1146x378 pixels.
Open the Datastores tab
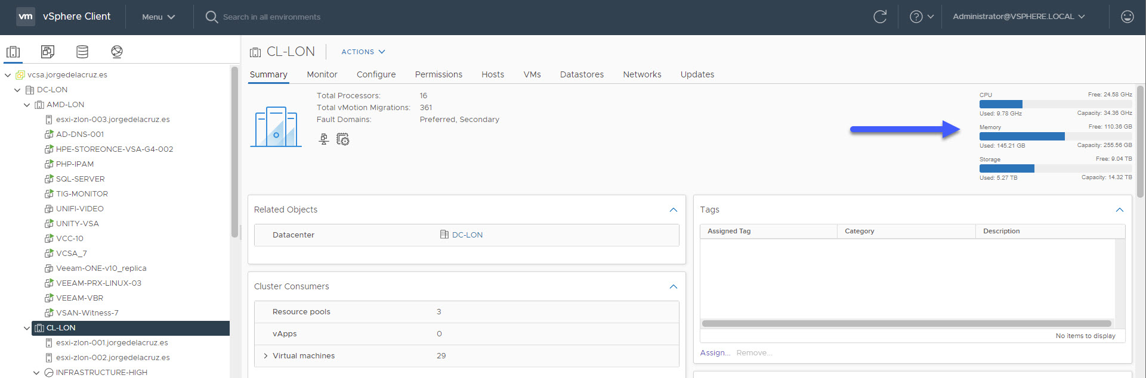click(x=582, y=74)
